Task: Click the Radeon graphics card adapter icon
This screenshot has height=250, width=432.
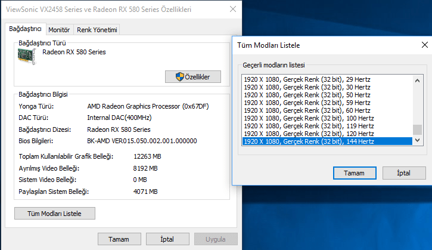Action: point(27,56)
